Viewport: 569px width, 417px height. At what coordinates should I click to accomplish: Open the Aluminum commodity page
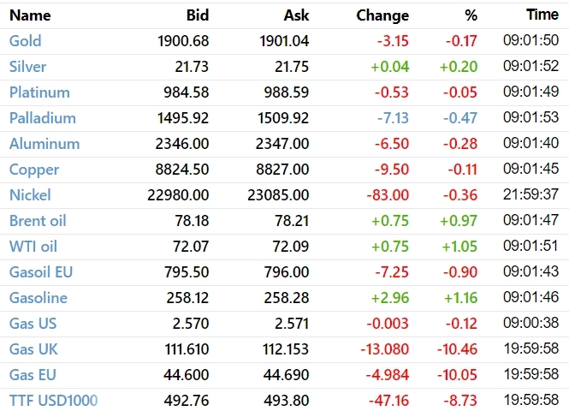coord(44,144)
